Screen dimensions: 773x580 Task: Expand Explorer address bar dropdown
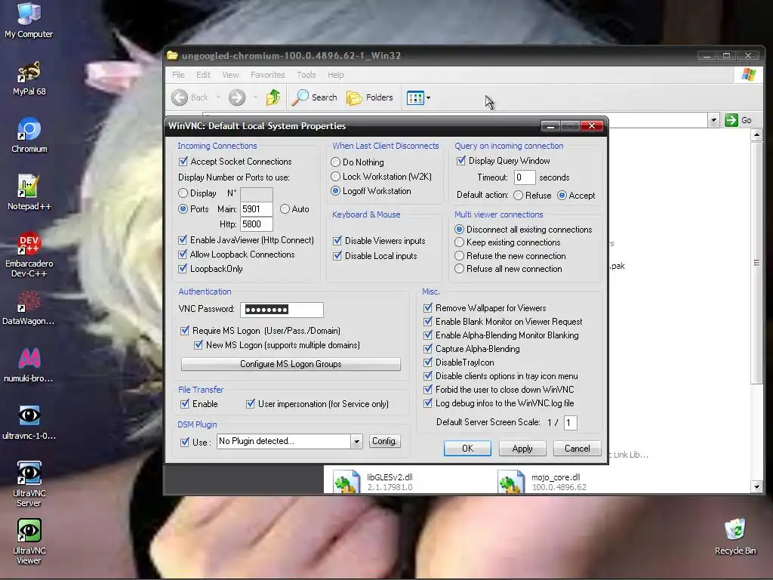(x=713, y=120)
